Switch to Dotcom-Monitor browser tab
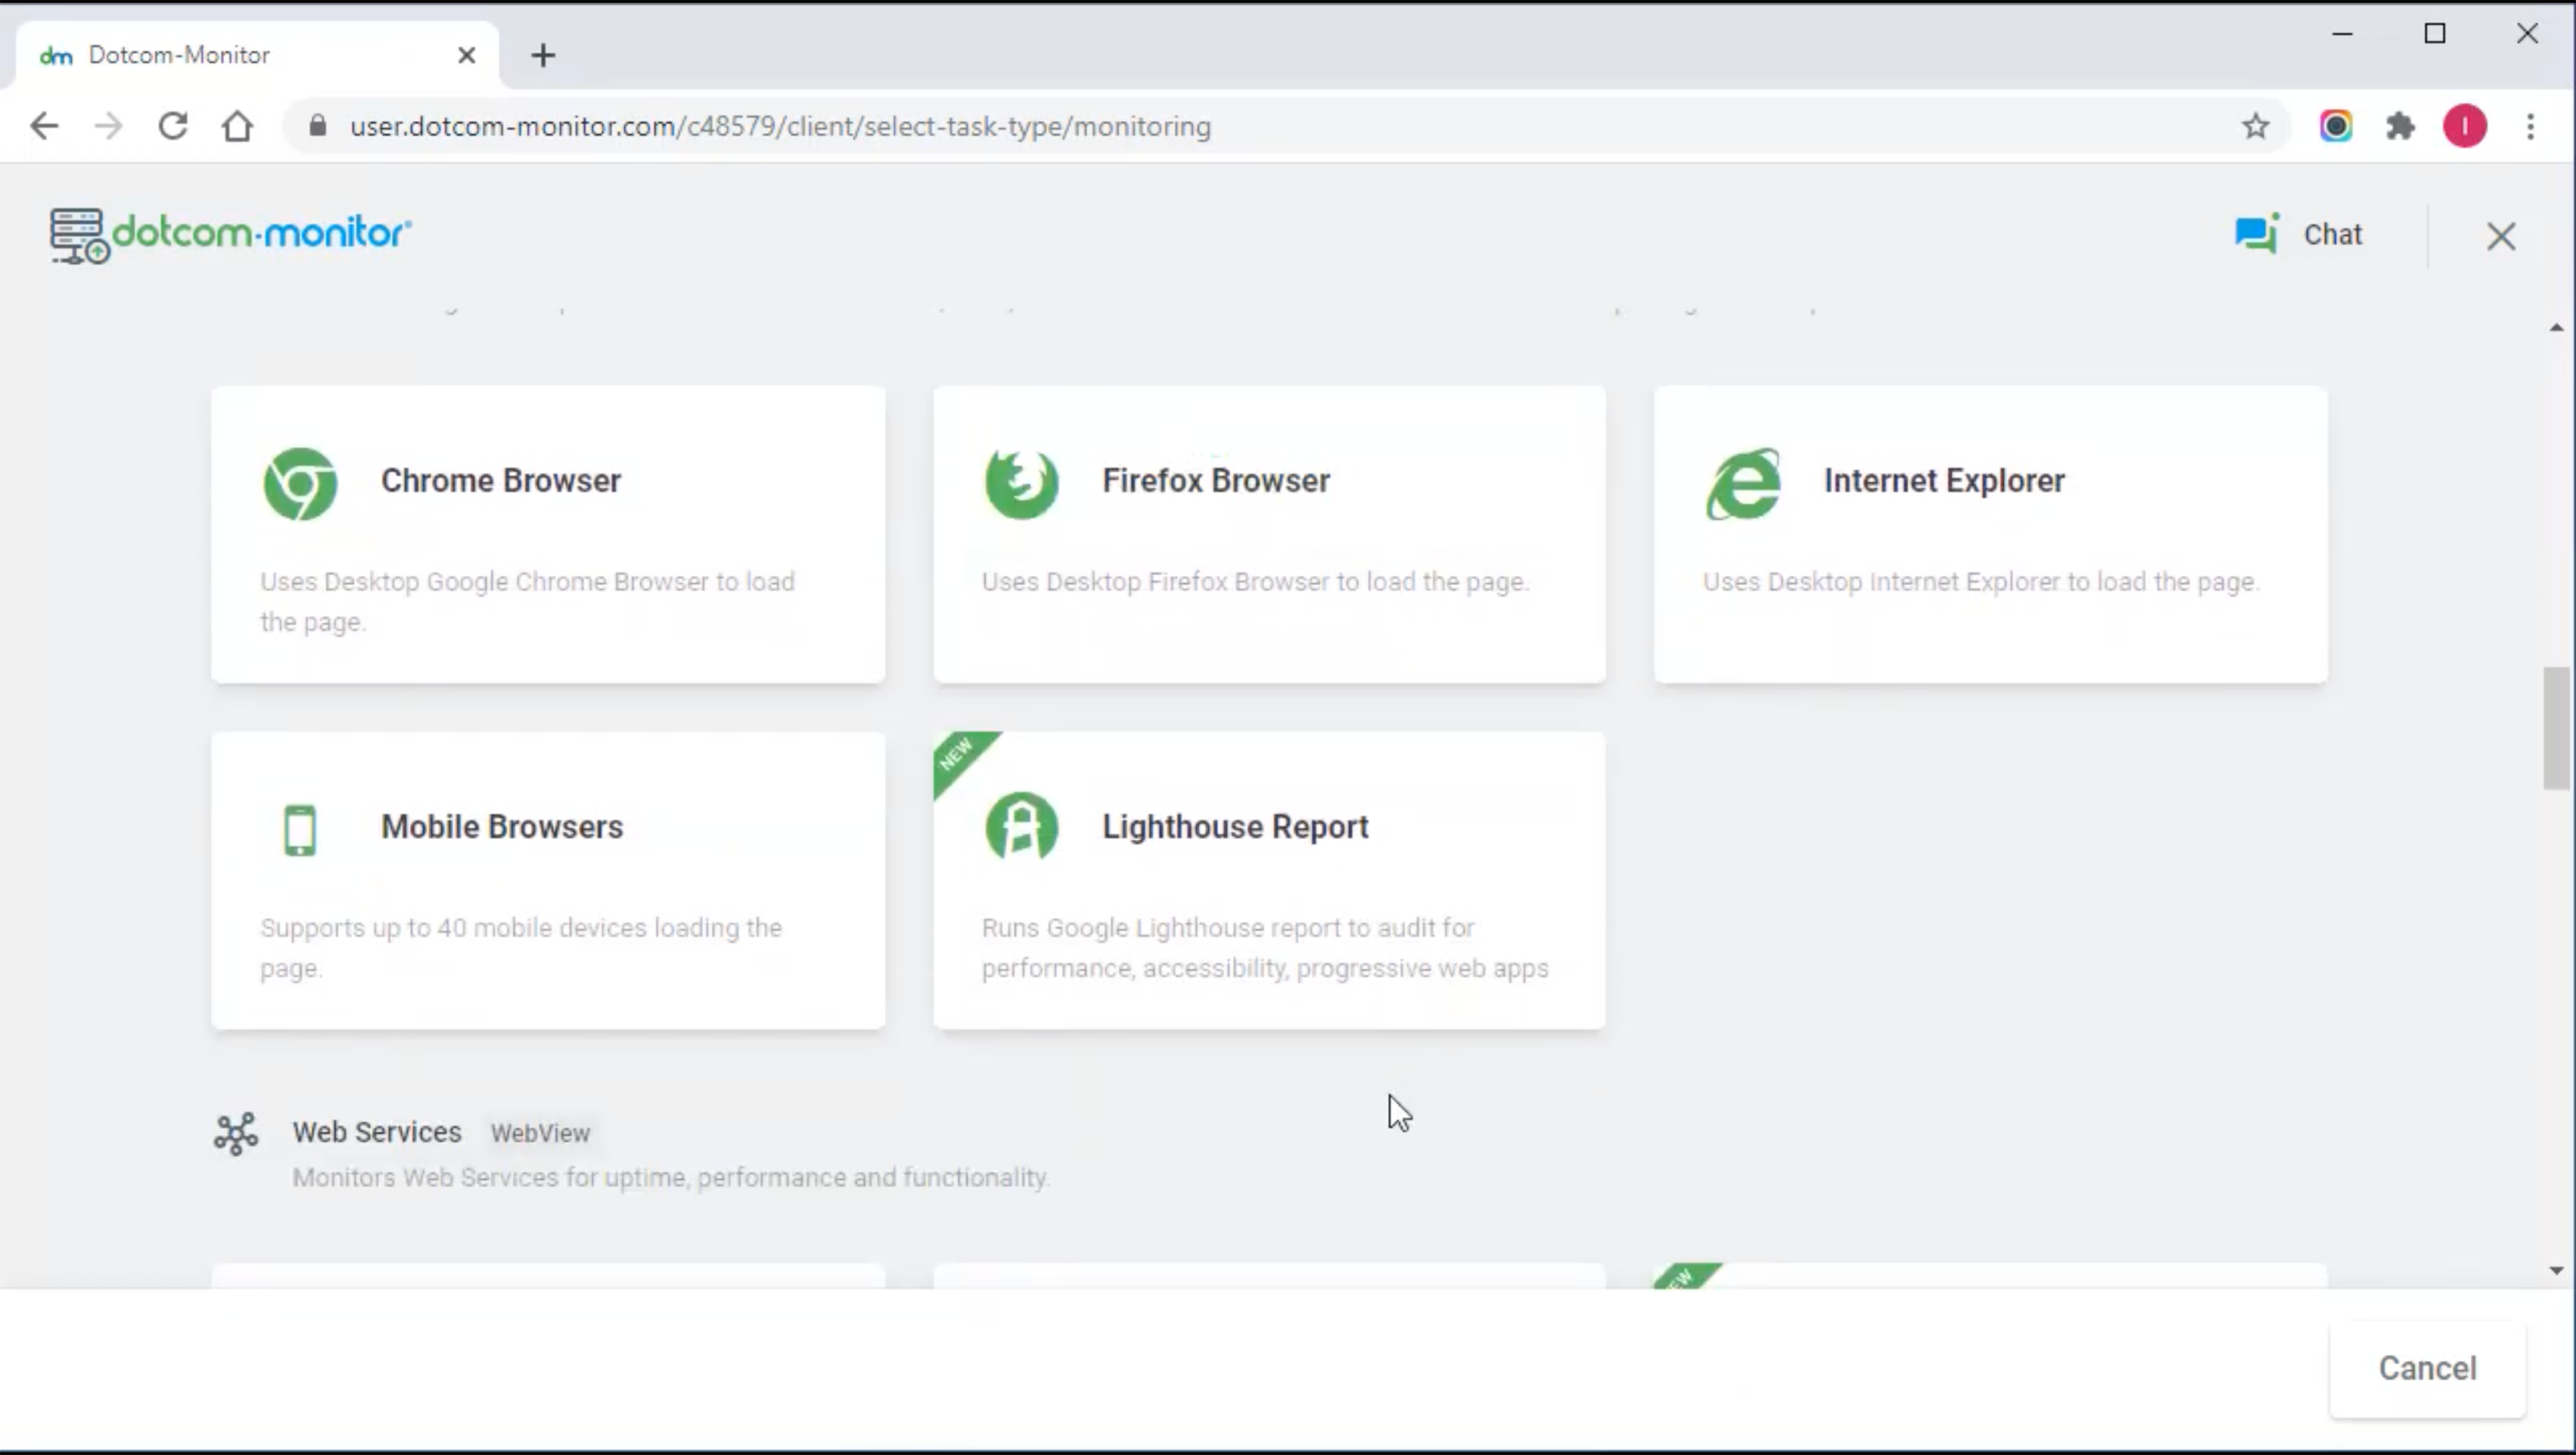The image size is (2576, 1455). pos(256,53)
